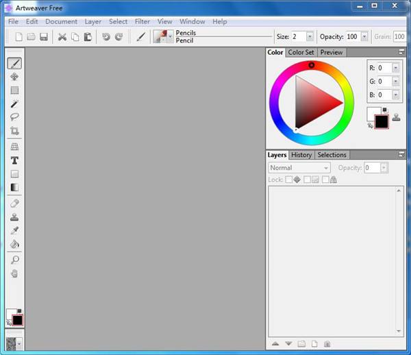Screen dimensions: 411x355
Task: Switch to the Color Set tab
Action: (x=301, y=53)
